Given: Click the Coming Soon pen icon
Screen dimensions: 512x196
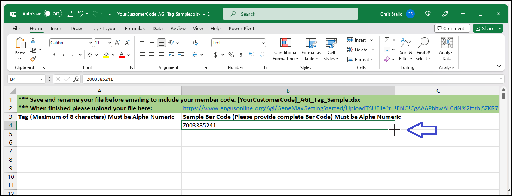Looking at the screenshot, I should (445, 14).
